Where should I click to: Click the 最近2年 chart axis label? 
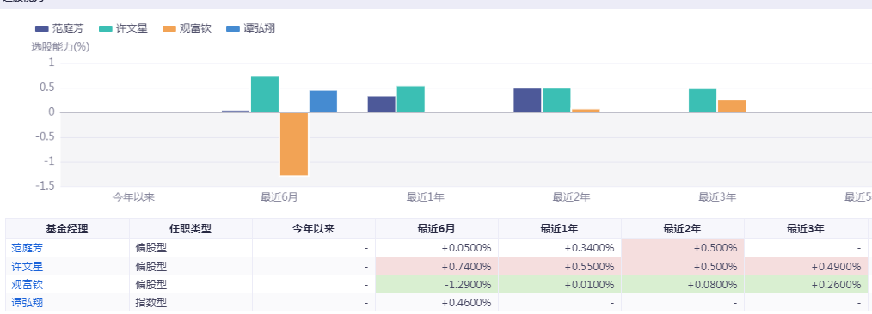571,196
